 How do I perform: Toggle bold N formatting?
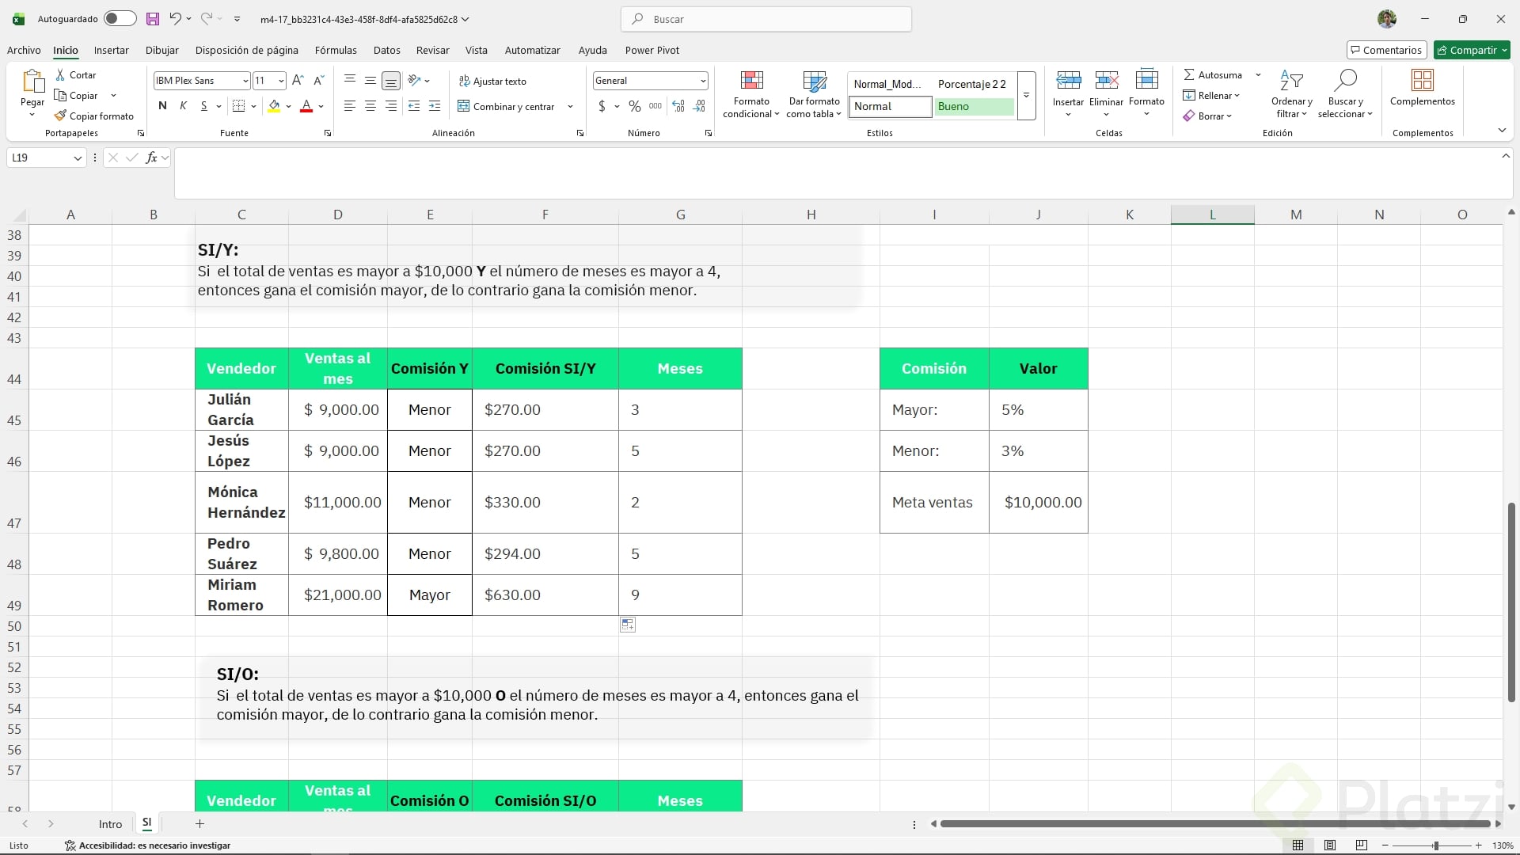[x=162, y=106]
